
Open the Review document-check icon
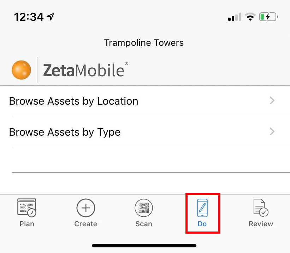coord(261,208)
